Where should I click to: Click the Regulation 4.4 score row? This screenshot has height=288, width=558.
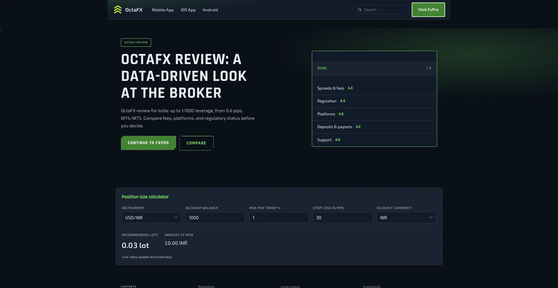pos(374,101)
